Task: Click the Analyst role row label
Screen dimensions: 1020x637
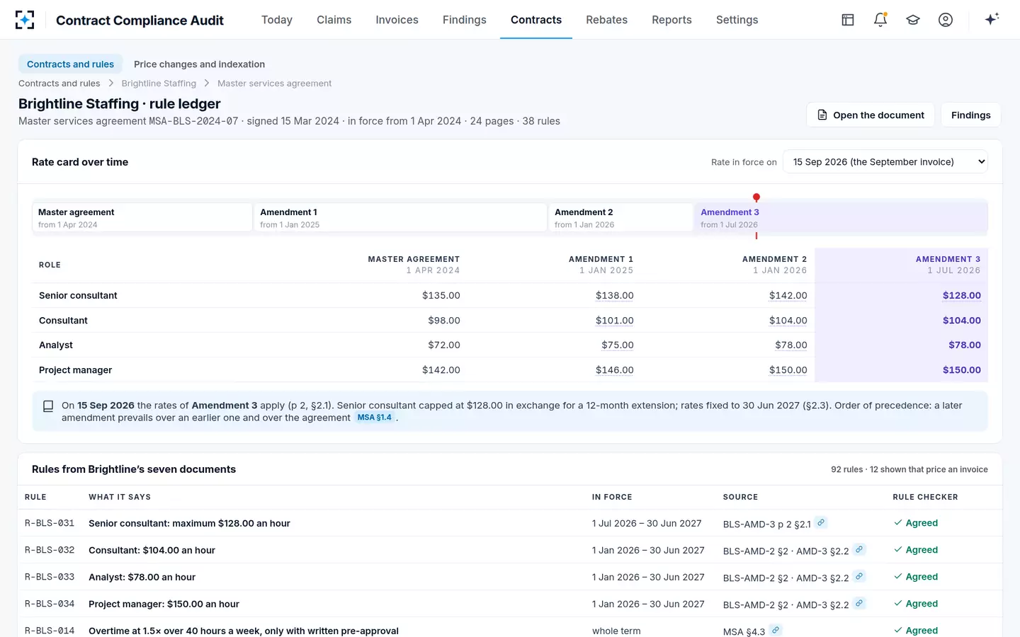Action: [x=56, y=345]
